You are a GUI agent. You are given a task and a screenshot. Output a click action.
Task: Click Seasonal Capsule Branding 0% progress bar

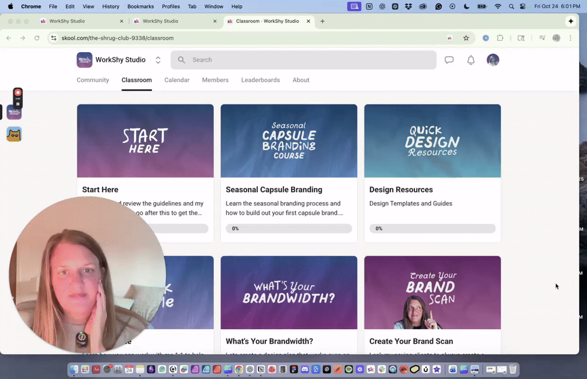[x=289, y=228]
